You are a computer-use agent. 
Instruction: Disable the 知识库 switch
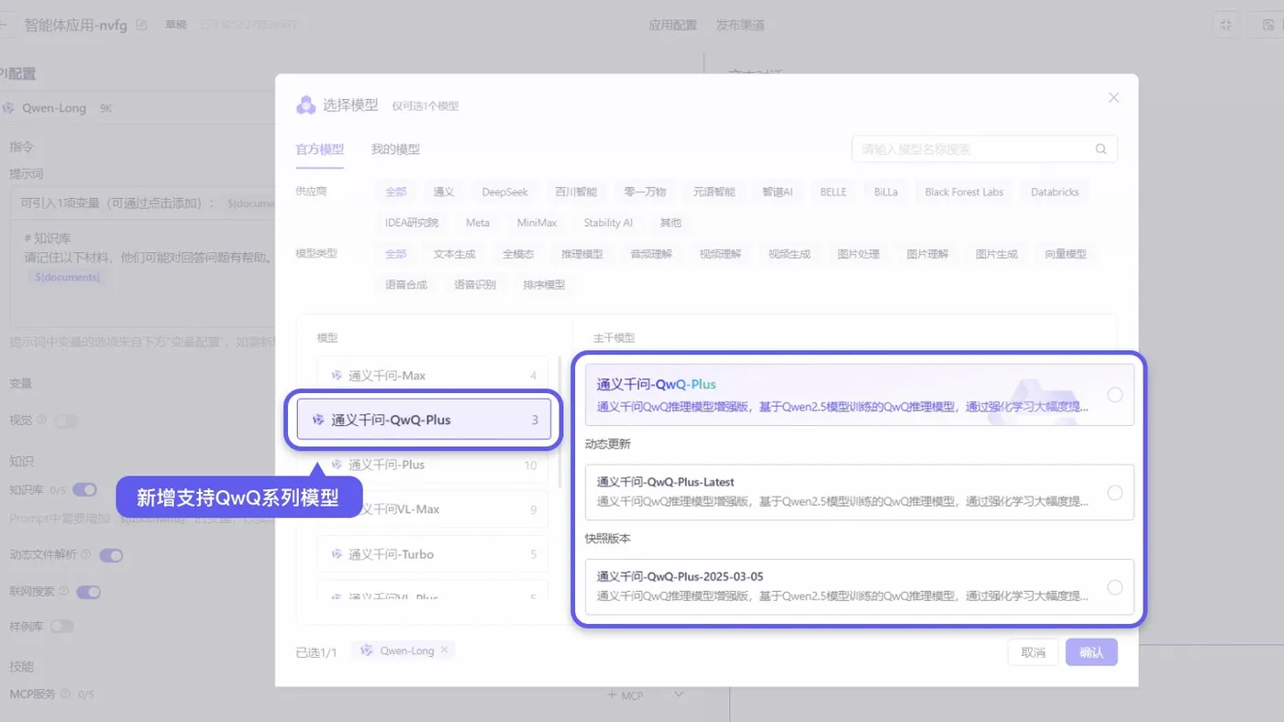pyautogui.click(x=84, y=490)
